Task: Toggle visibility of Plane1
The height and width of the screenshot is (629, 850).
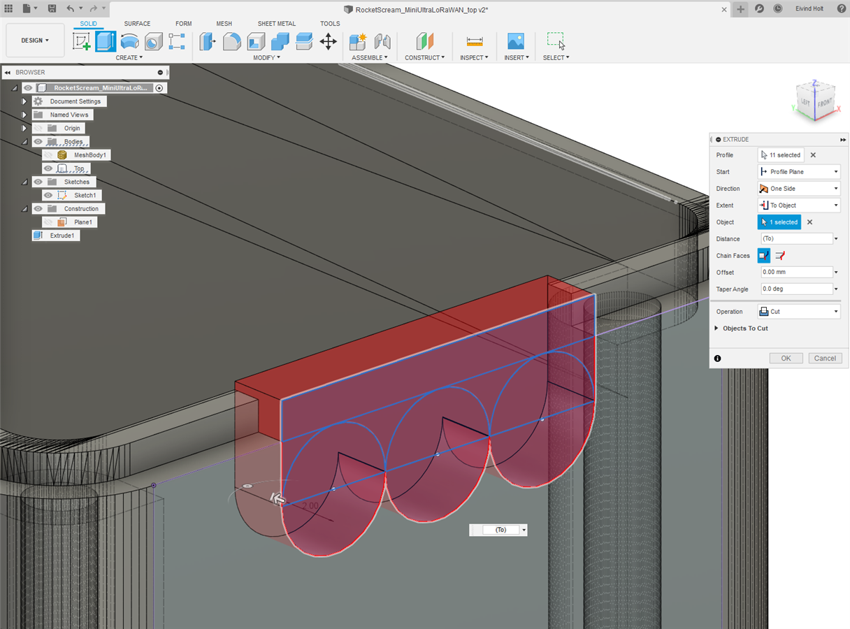Action: [48, 222]
